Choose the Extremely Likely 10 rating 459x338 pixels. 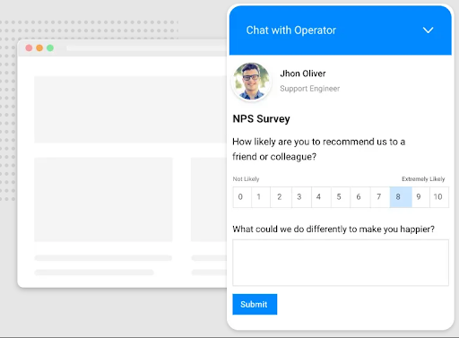tap(439, 197)
